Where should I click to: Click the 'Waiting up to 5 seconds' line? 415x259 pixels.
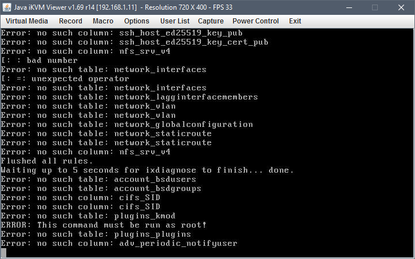[x=147, y=170]
